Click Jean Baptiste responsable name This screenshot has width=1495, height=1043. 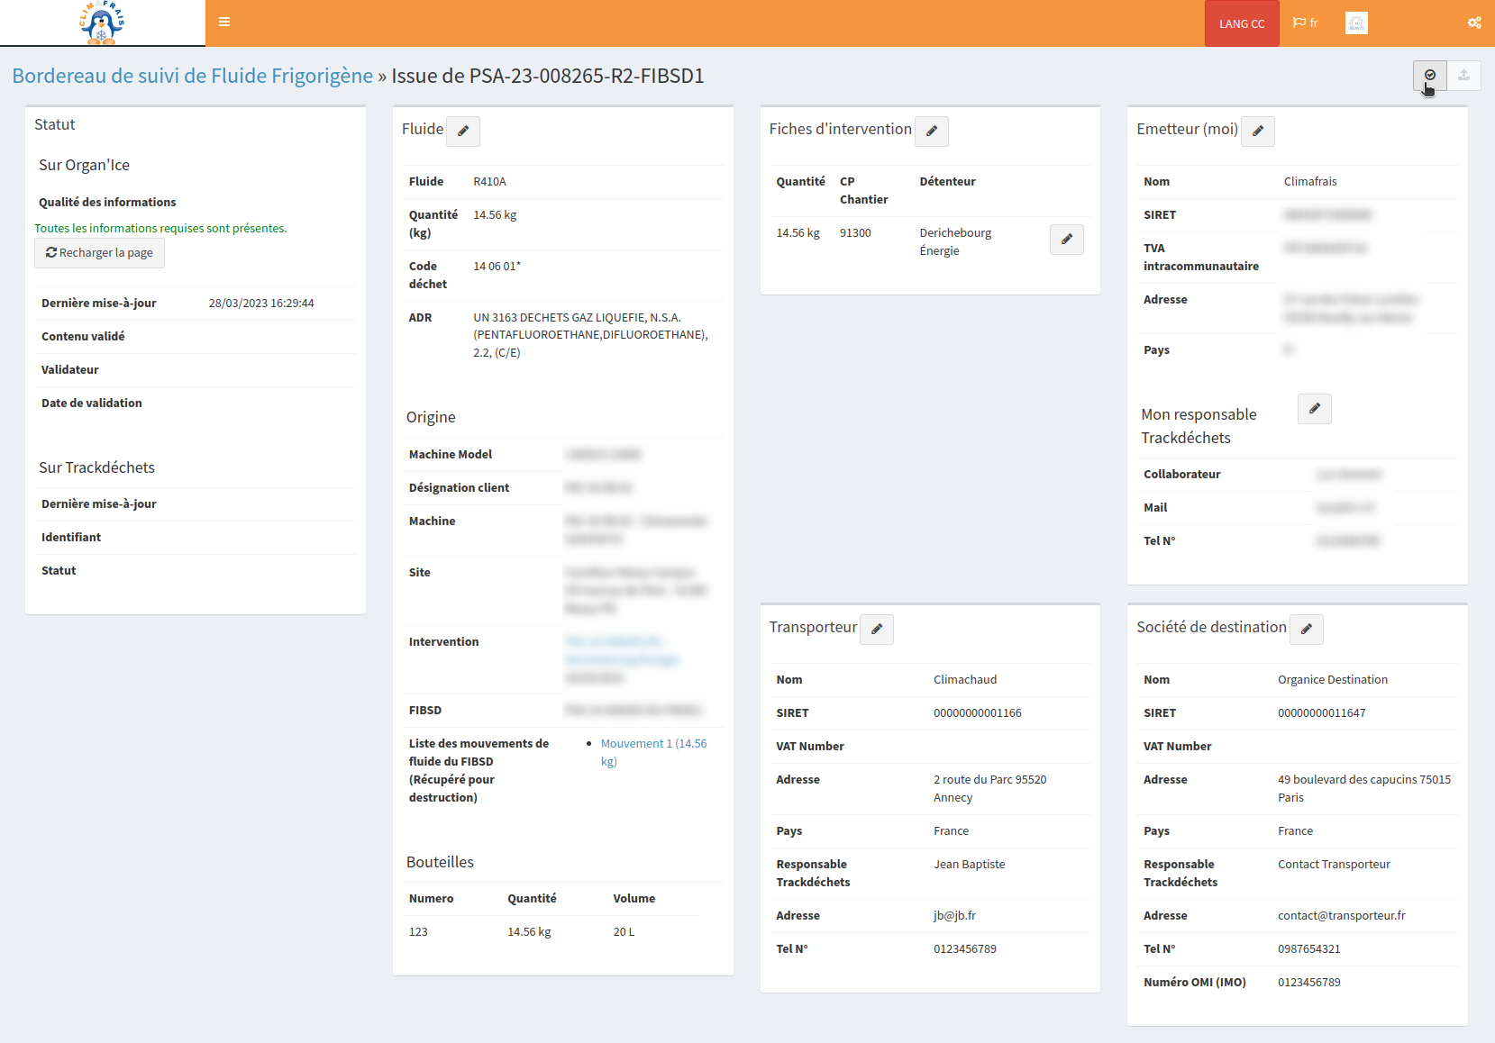pos(969,865)
